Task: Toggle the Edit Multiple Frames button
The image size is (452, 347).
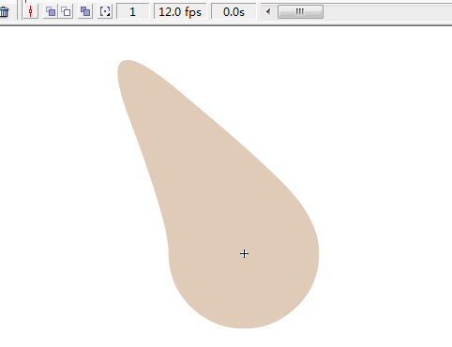Action: click(85, 11)
